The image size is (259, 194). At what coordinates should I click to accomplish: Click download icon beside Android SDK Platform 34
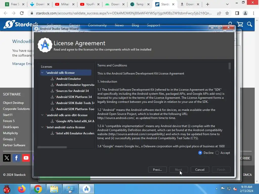pyautogui.click(x=52, y=97)
